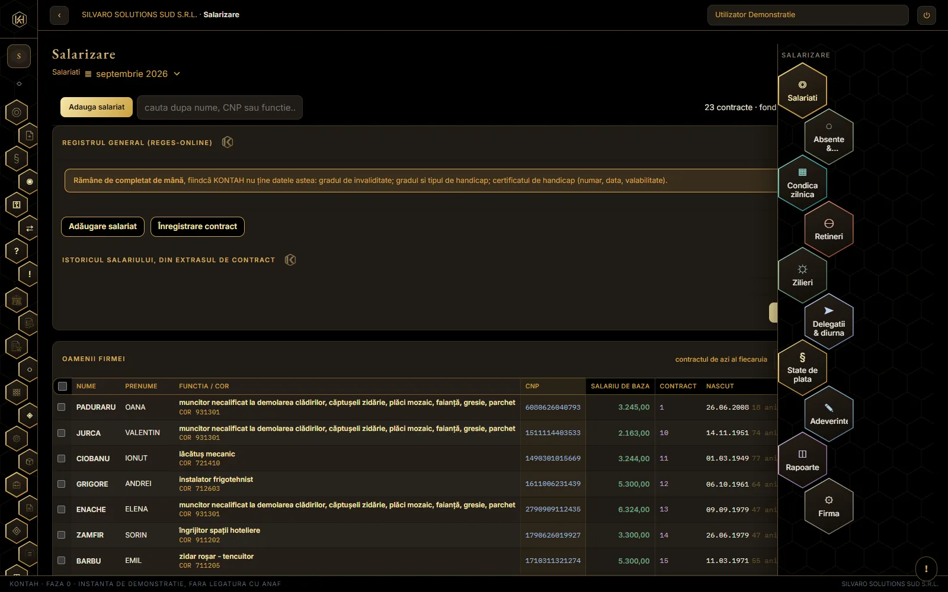Open the left sidebar document-plus hexagon

[x=30, y=136]
